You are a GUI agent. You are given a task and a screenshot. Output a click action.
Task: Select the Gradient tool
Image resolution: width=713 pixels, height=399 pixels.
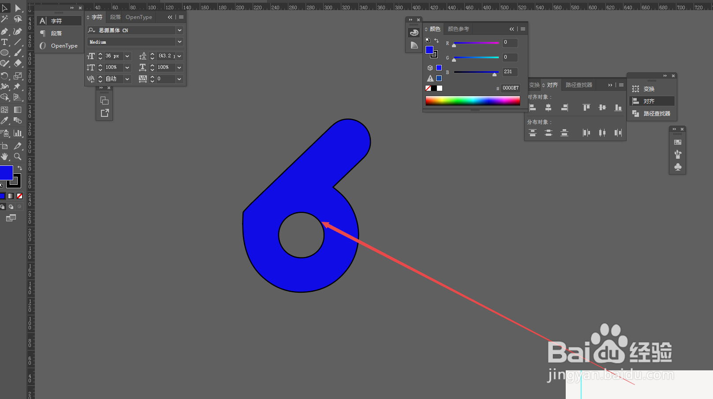click(x=18, y=109)
